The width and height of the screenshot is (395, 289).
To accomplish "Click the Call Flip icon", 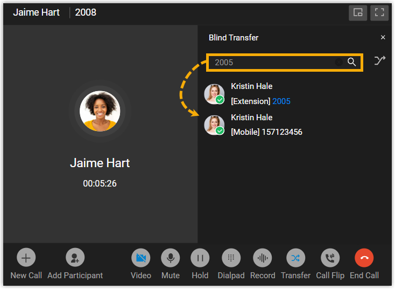I will click(x=330, y=258).
